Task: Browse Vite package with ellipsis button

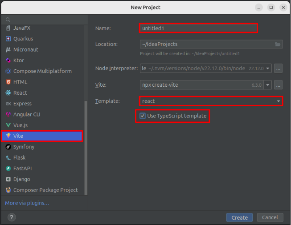Action: pyautogui.click(x=278, y=85)
